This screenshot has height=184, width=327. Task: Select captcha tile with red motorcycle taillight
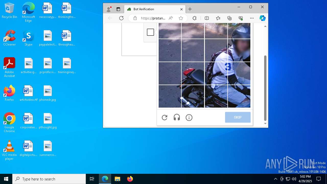(193, 73)
